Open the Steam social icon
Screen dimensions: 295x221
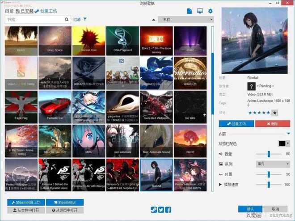pos(153,209)
